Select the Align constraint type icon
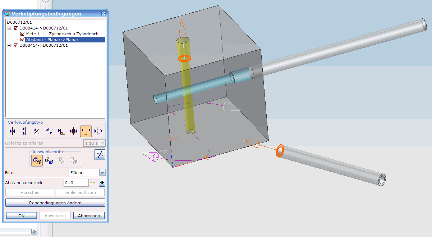The image size is (432, 237). 24,131
